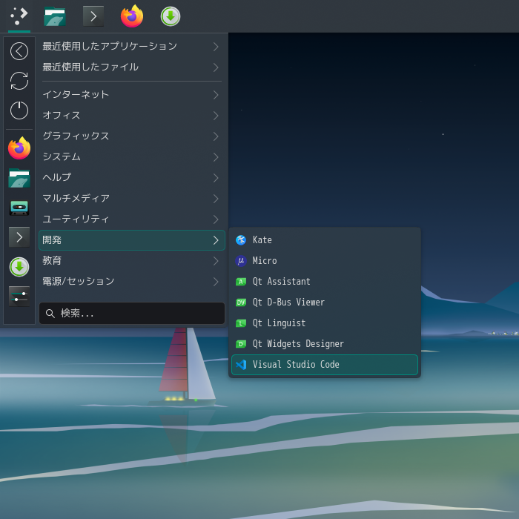Viewport: 519px width, 519px height.
Task: Open Konsole terminal from top panel
Action: pos(93,16)
